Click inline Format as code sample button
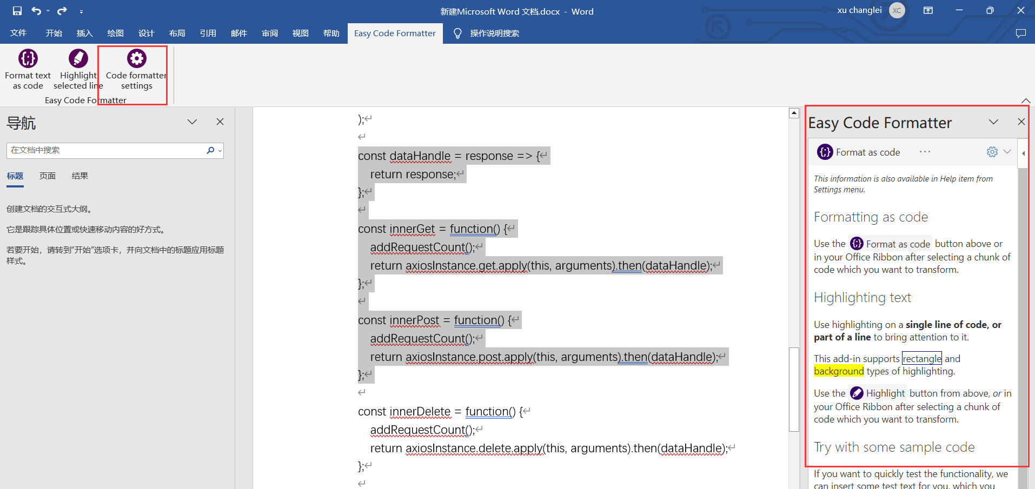 890,244
